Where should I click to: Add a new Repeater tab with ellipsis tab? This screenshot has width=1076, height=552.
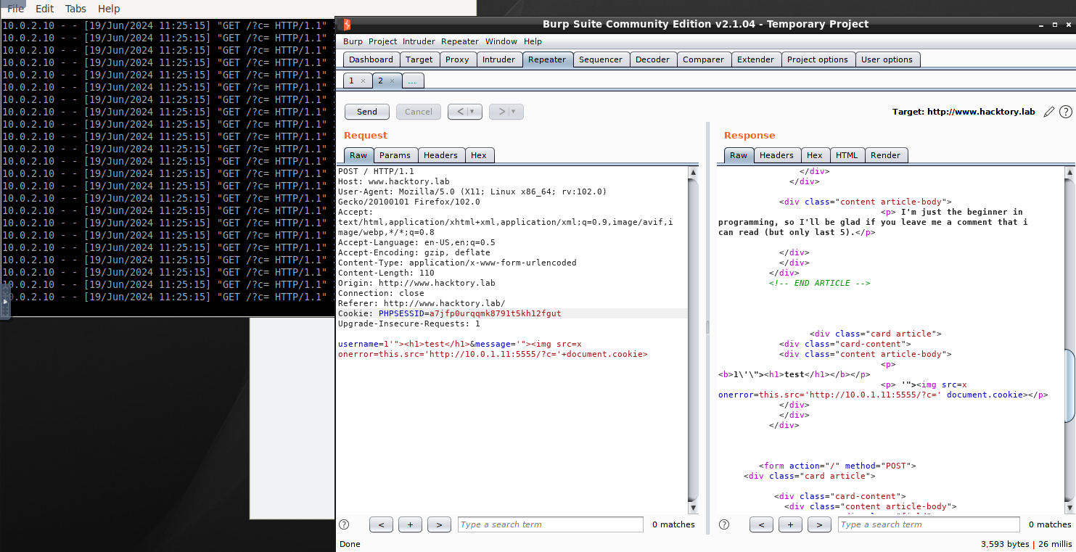point(412,81)
